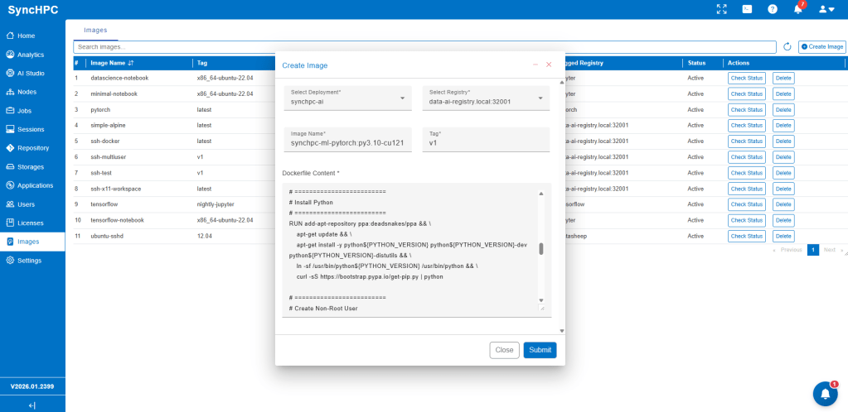The width and height of the screenshot is (848, 412).
Task: Open the help question mark icon
Action: [x=773, y=9]
